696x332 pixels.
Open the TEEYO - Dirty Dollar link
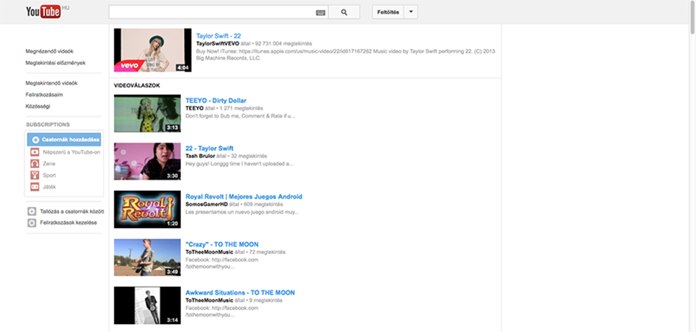point(215,100)
